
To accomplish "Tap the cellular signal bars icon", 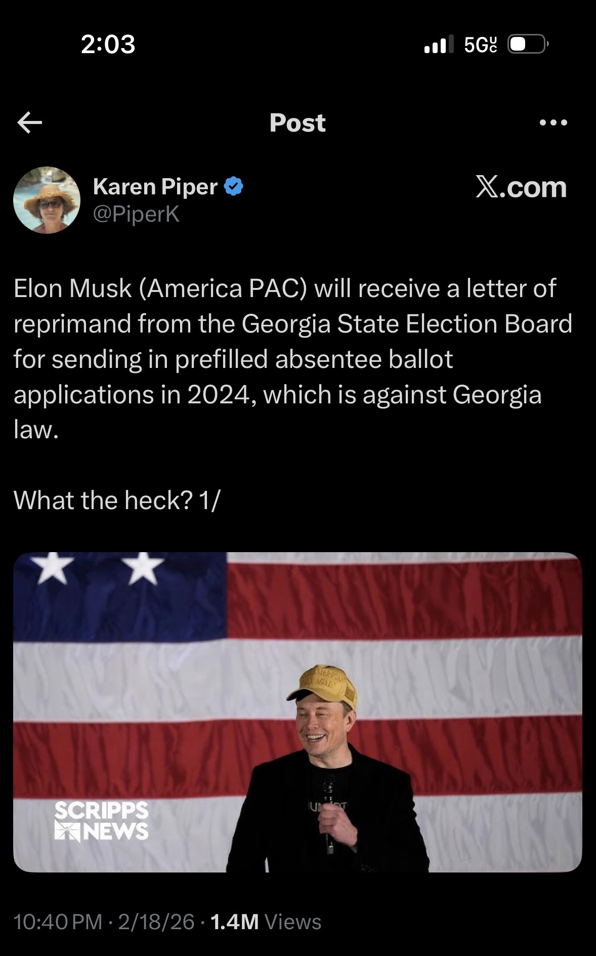I will pyautogui.click(x=436, y=45).
